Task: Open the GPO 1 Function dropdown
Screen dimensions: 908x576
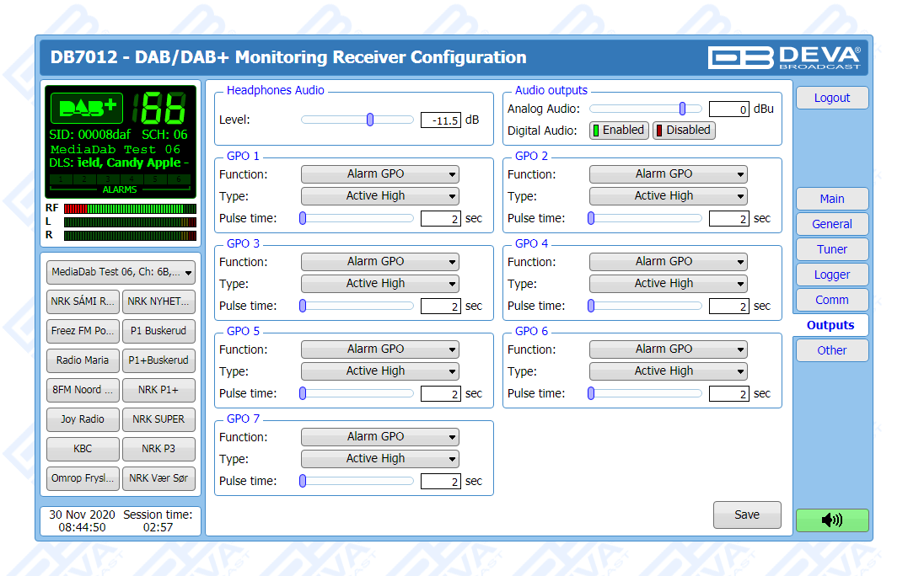Action: coord(379,174)
